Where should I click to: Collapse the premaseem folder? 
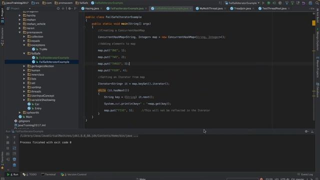point(20,32)
